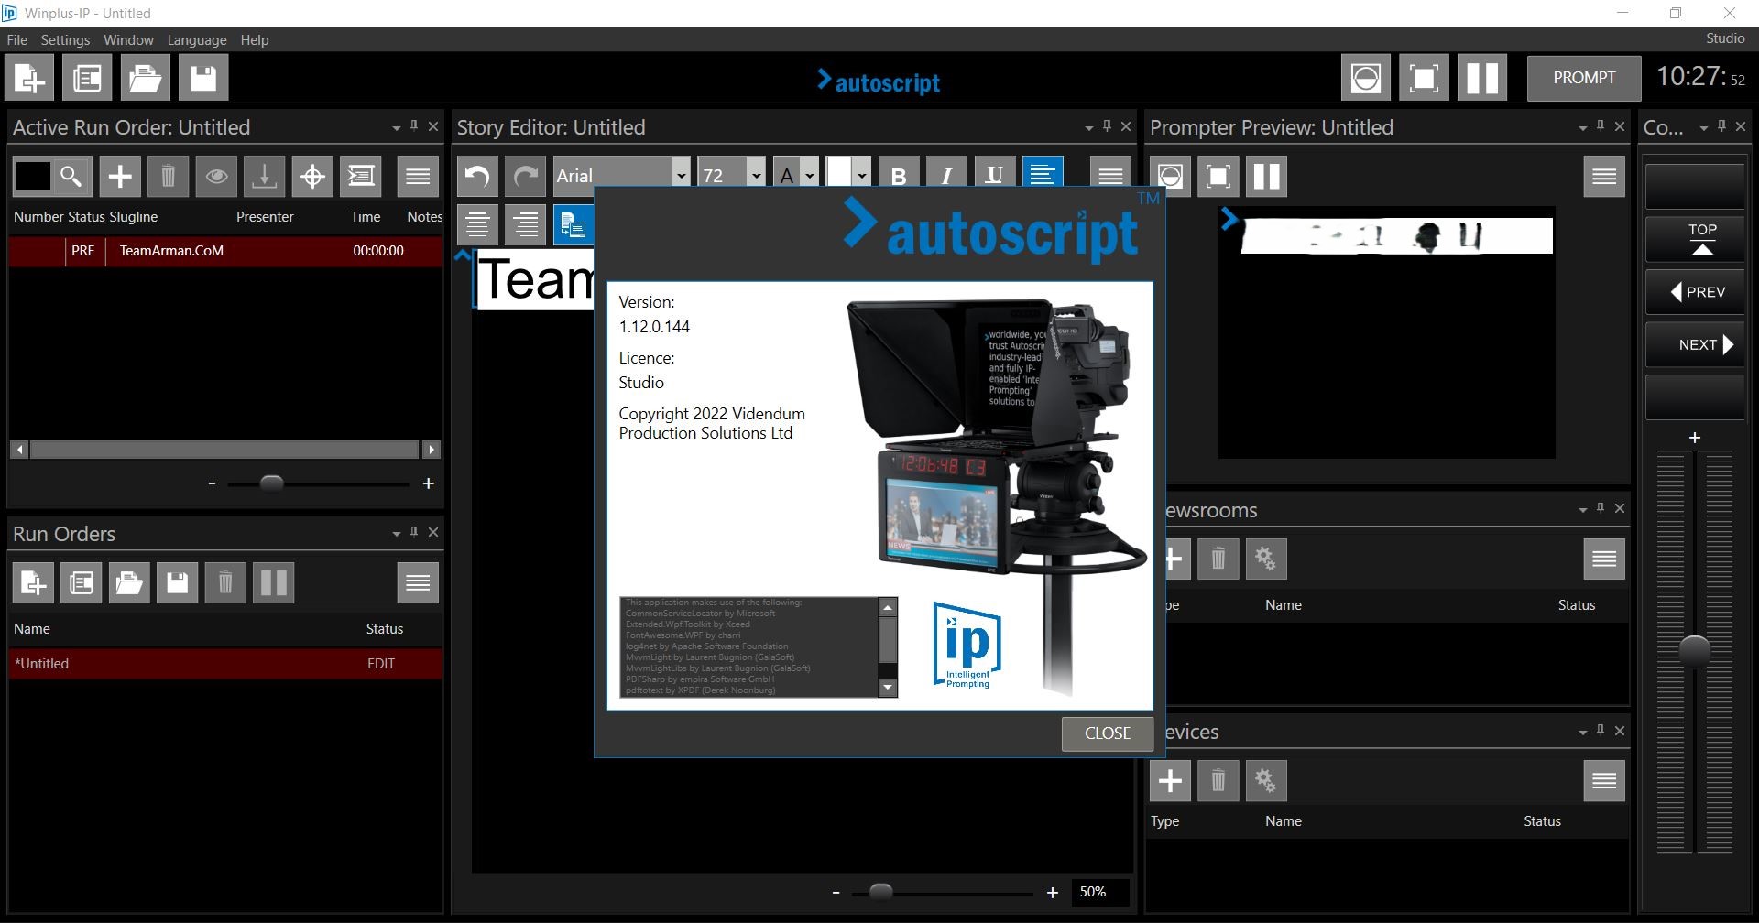The width and height of the screenshot is (1759, 923).
Task: Expand the Run Orders panel options arrow
Action: 396,534
